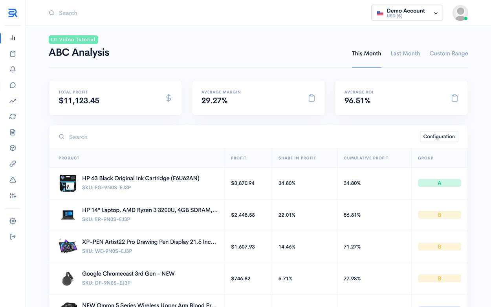Screen dimensions: 491x307
Task: Open the chat bubble sidebar icon
Action: point(13,85)
